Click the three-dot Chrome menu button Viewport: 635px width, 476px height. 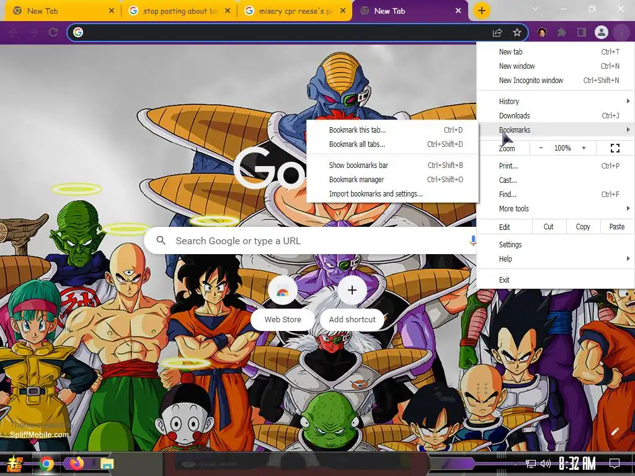tap(621, 32)
